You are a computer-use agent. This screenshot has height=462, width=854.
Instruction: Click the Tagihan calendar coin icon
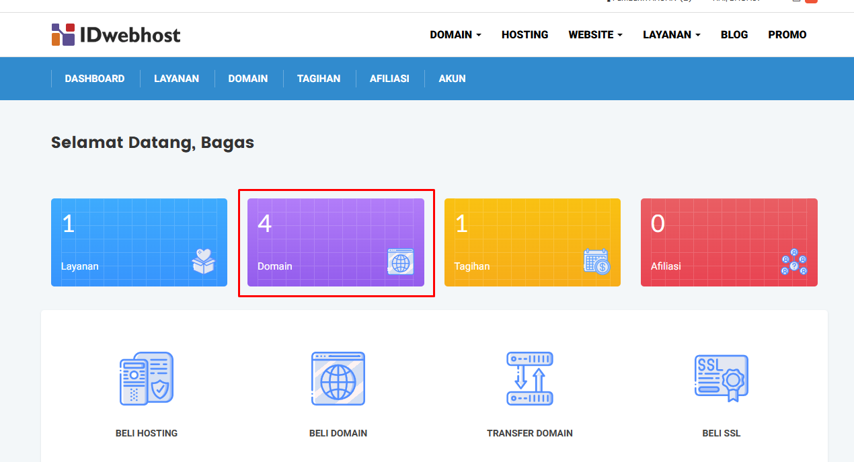tap(596, 262)
